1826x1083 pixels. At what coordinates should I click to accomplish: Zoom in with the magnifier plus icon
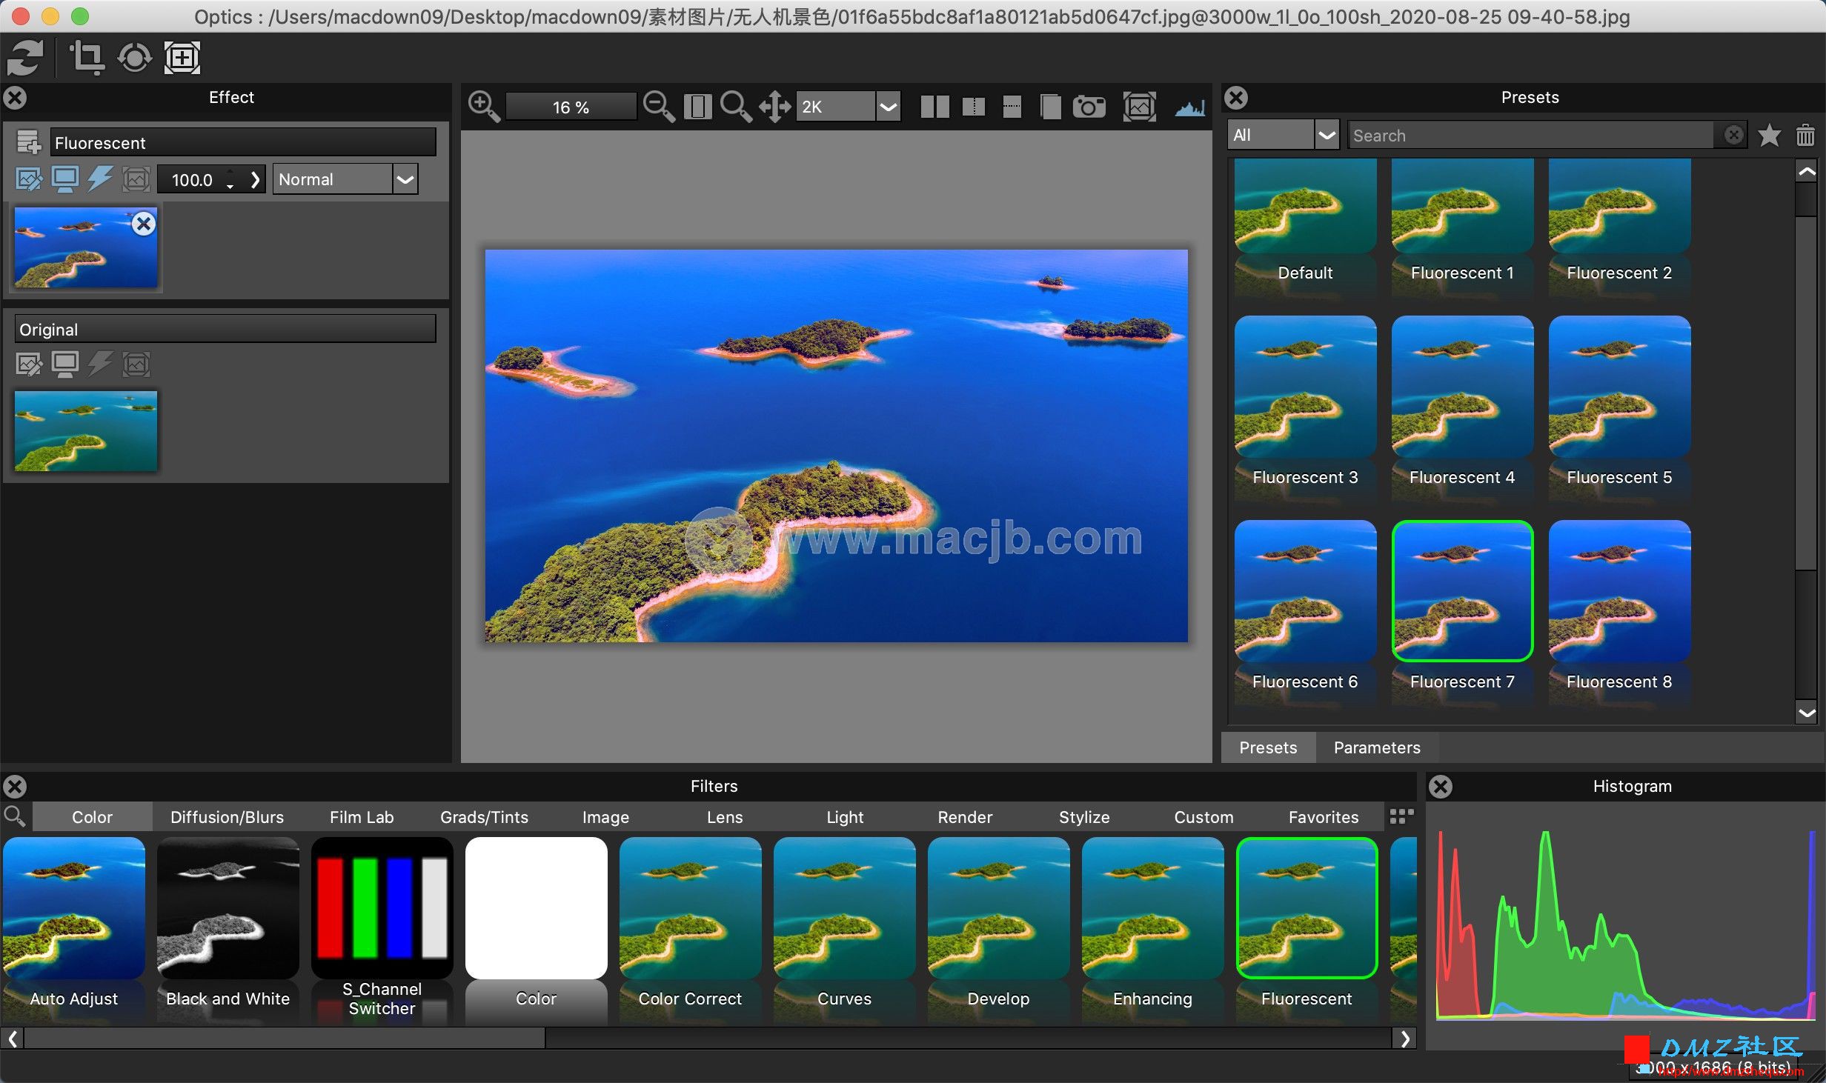click(484, 107)
